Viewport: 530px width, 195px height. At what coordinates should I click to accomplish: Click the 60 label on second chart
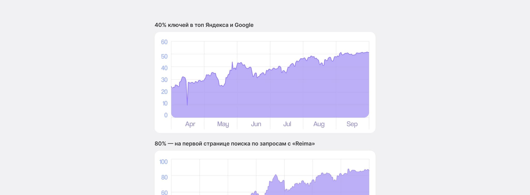tap(164, 192)
